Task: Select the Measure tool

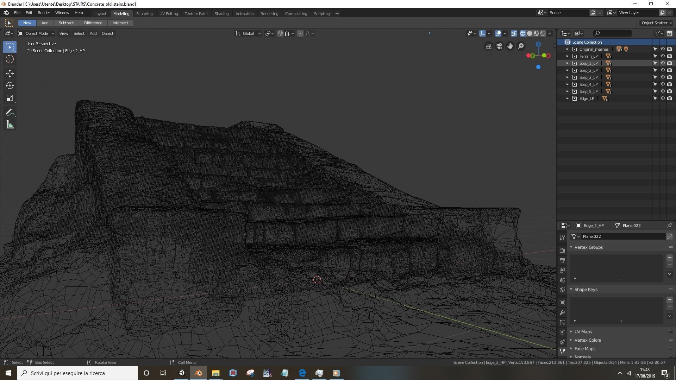Action: (x=10, y=125)
